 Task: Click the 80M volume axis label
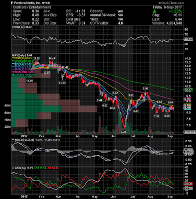coord(8,105)
